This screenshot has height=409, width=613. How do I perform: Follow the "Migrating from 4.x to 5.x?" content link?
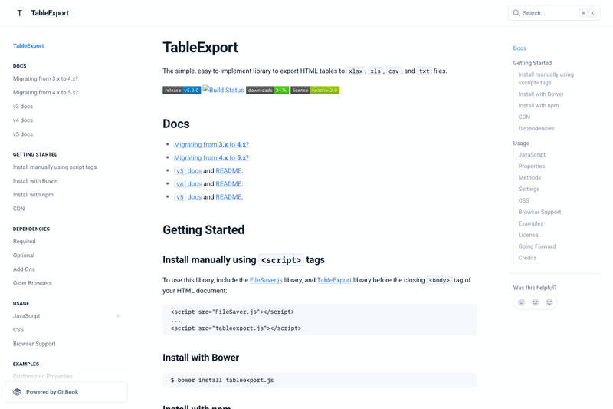click(211, 157)
